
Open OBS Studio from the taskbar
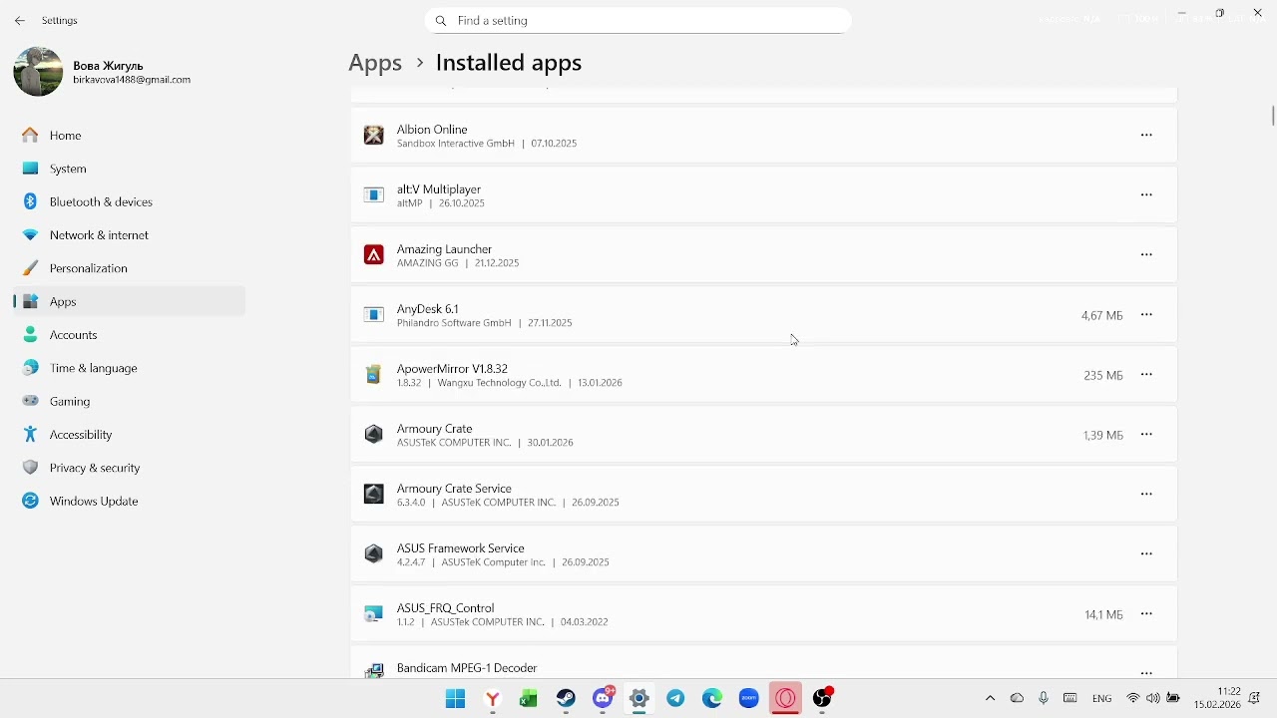[823, 699]
